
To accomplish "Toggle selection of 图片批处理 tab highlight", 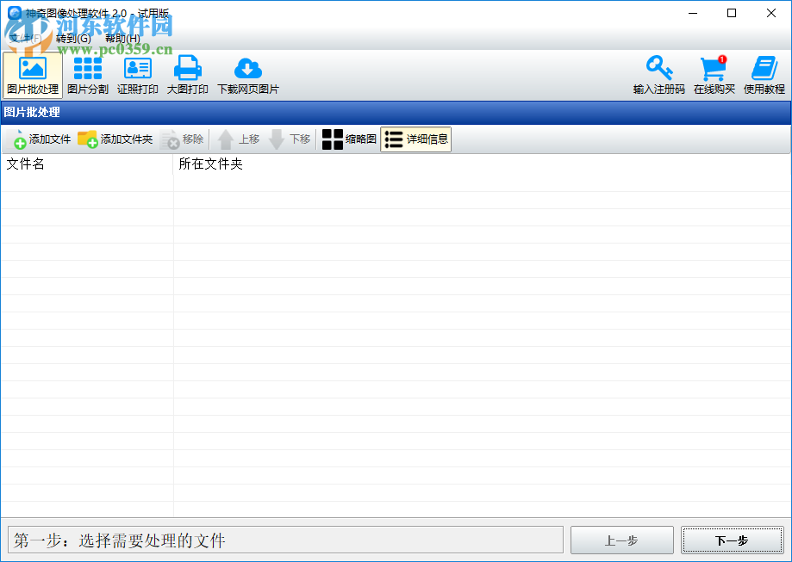I will (x=33, y=74).
